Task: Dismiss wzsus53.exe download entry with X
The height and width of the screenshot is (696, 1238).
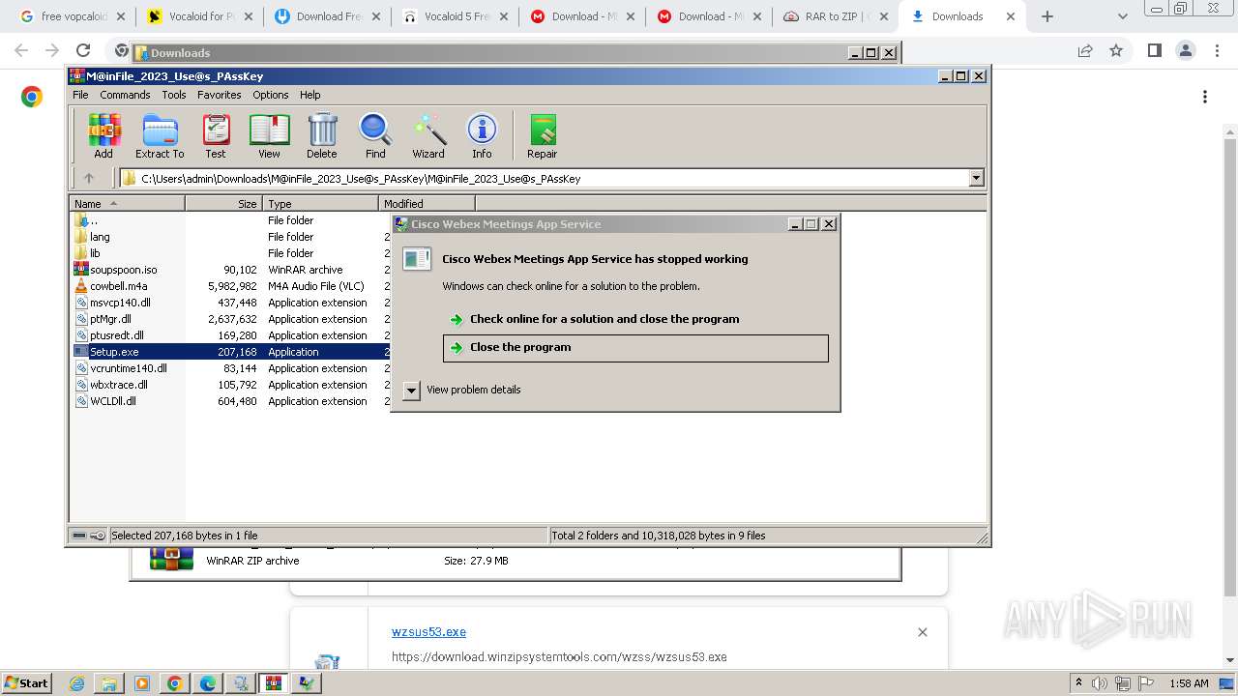Action: [x=922, y=632]
